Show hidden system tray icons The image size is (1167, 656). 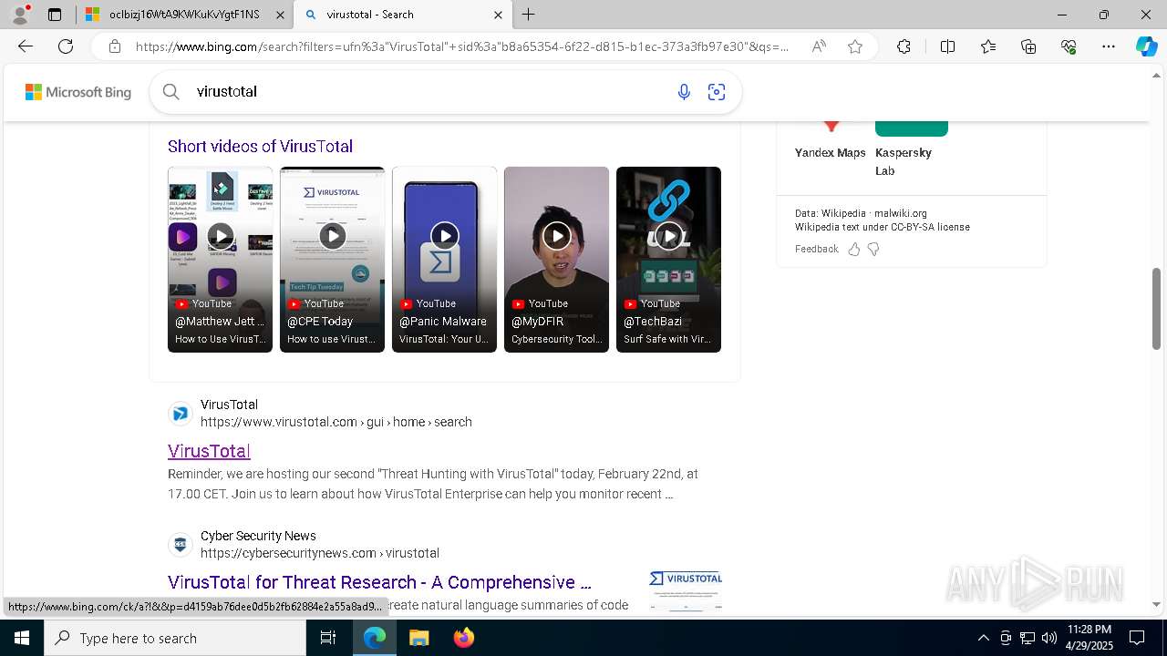983,638
